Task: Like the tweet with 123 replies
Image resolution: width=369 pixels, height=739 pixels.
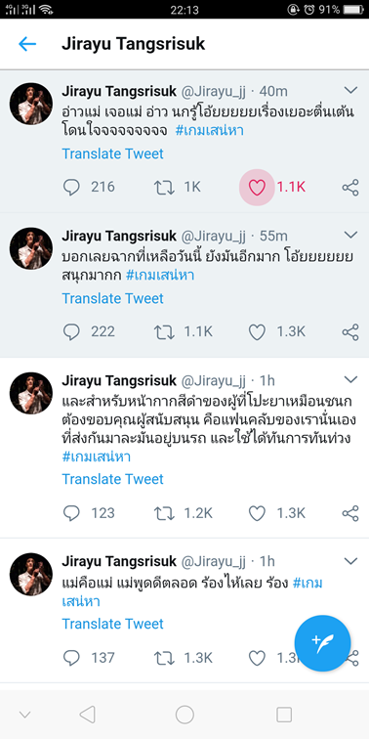Action: (x=257, y=513)
